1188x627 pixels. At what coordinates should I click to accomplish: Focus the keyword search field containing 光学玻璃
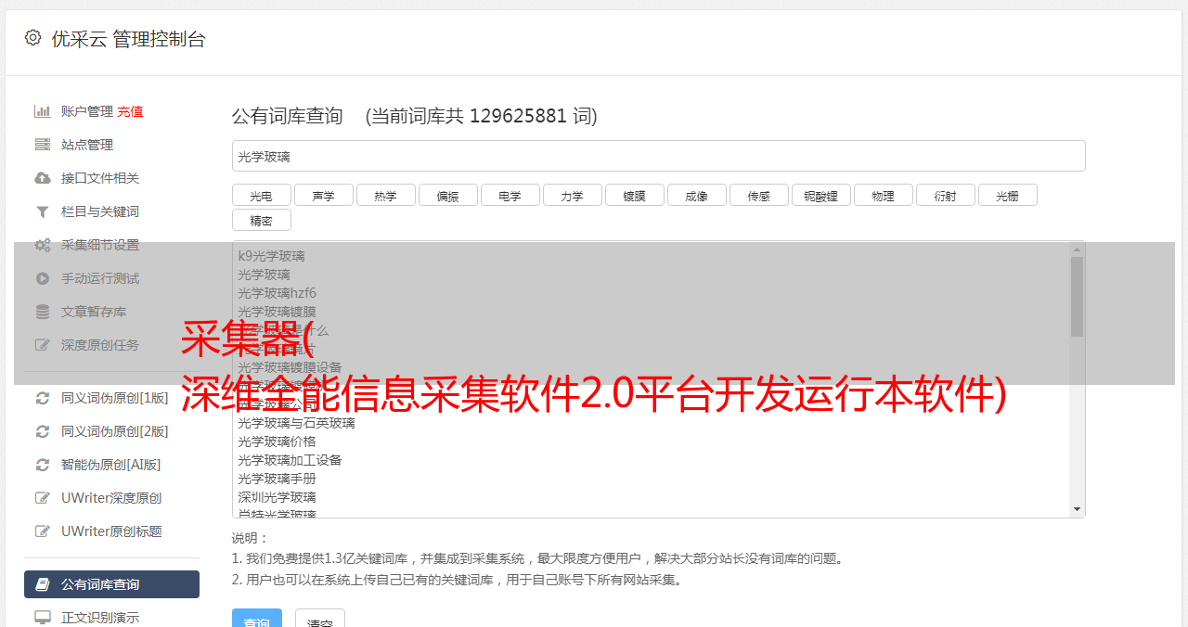tap(658, 156)
